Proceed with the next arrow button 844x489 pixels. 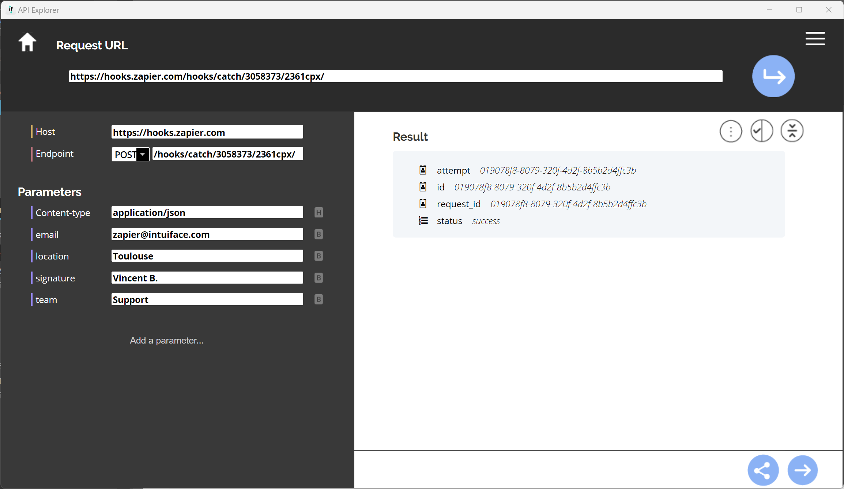pos(802,470)
